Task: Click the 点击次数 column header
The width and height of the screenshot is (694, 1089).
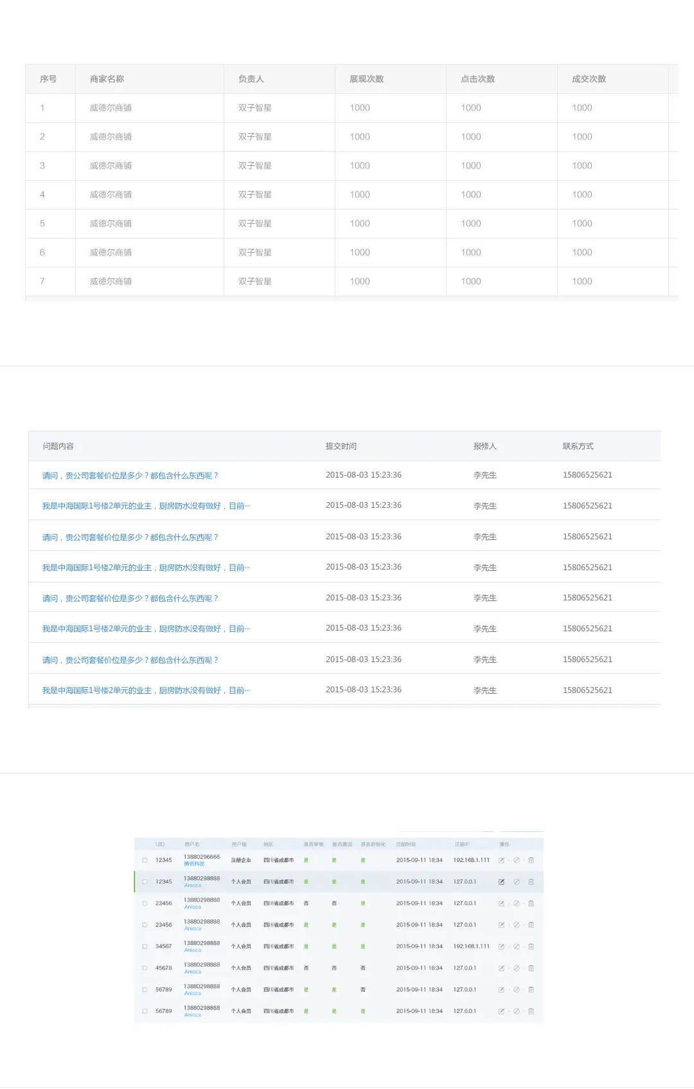Action: pyautogui.click(x=478, y=79)
